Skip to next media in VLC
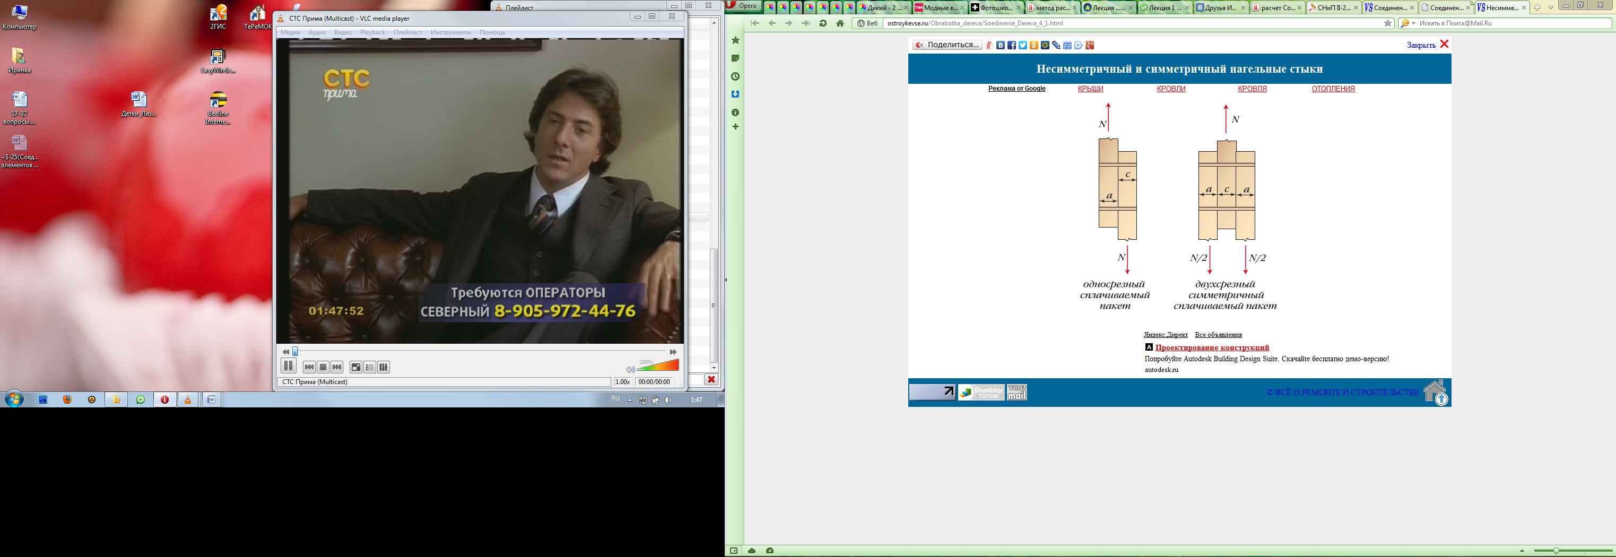Viewport: 1616px width, 557px height. pos(337,367)
